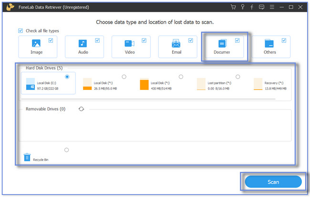Open the Facebook icon in title bar
Screen dimensions: 310x197
pyautogui.click(x=252, y=7)
